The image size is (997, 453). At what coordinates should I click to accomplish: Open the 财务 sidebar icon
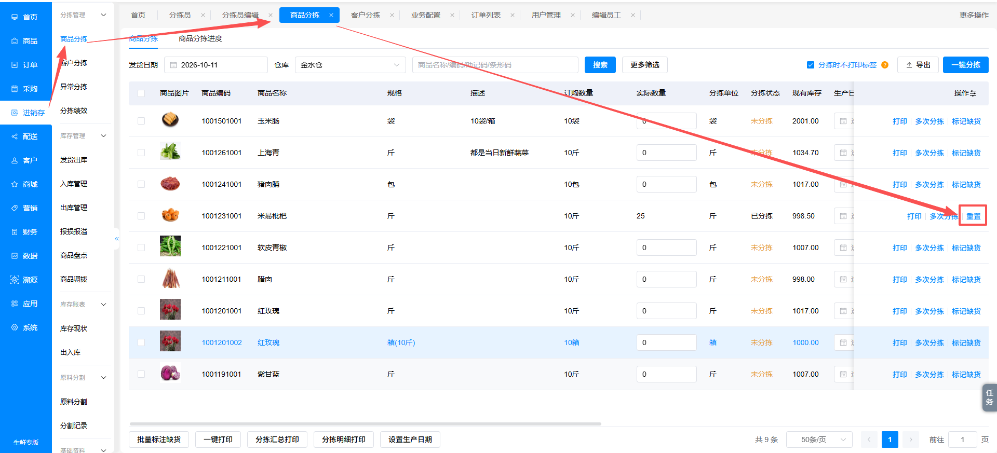(15, 232)
